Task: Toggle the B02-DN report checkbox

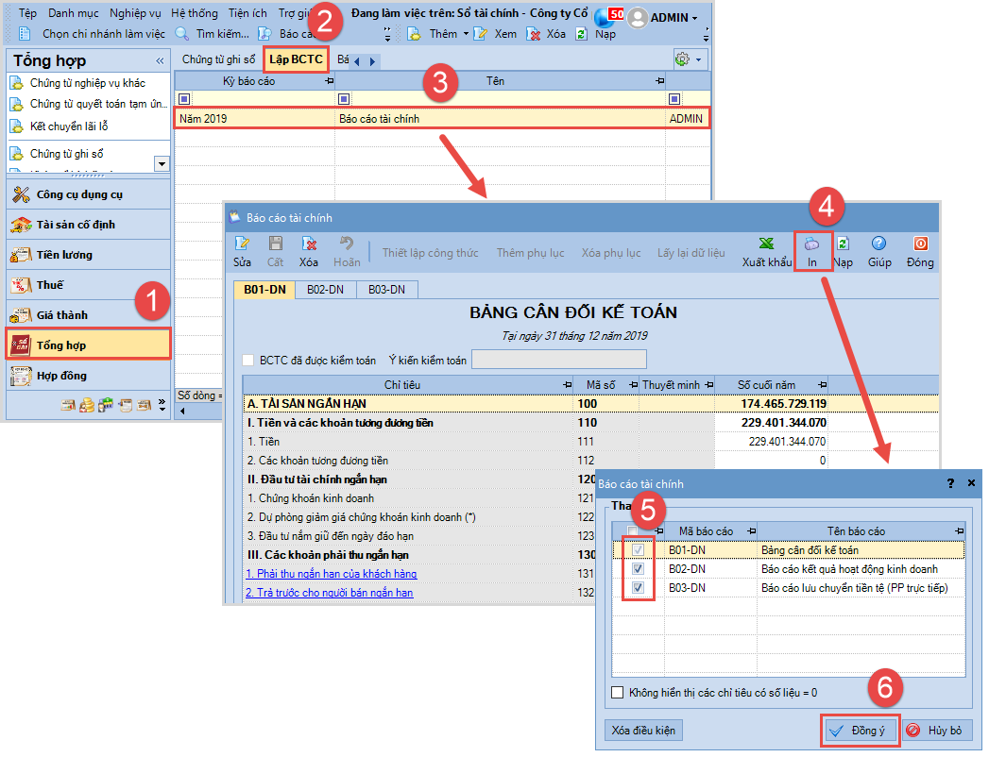Action: coord(639,569)
